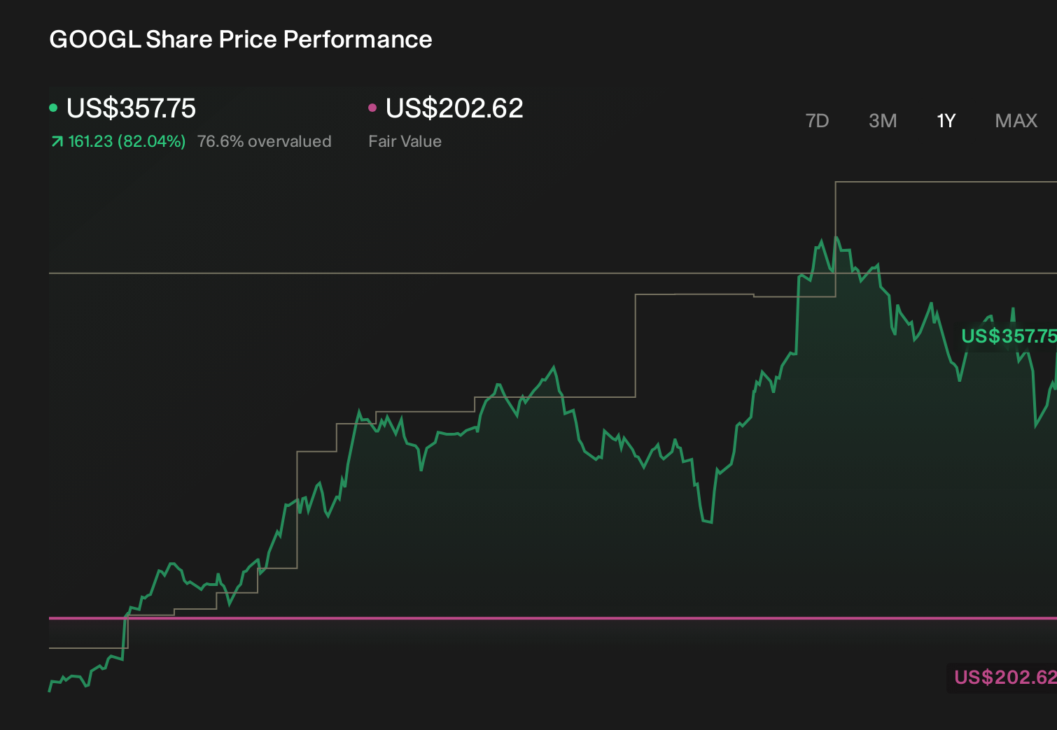Viewport: 1057px width, 730px height.
Task: Click the 161.23 (82.04%) gain text
Action: click(127, 141)
